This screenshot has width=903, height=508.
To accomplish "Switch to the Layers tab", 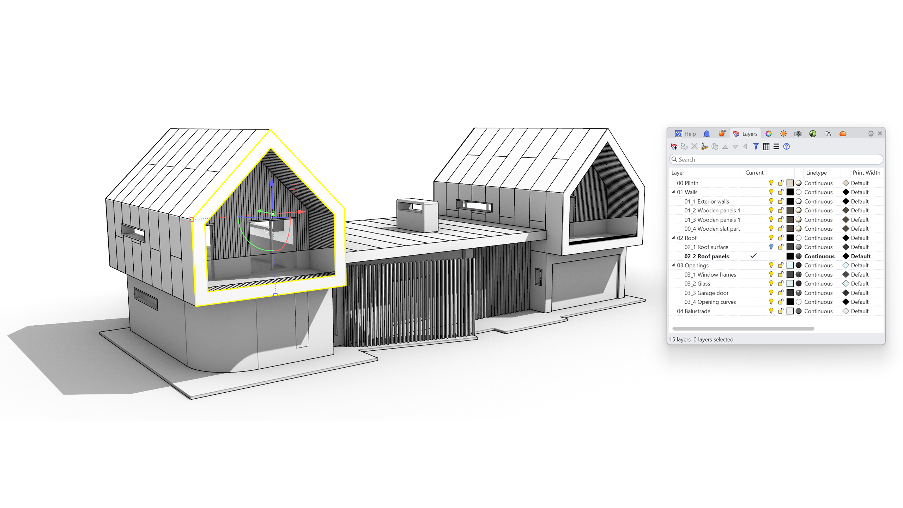I will 745,134.
